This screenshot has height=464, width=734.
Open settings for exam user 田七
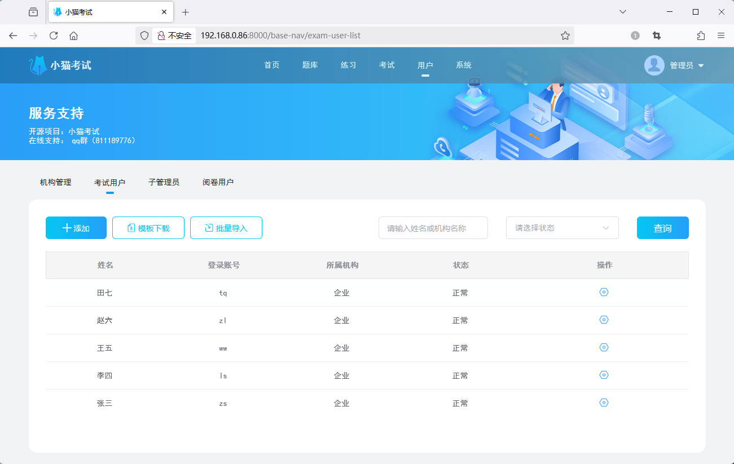coord(604,292)
